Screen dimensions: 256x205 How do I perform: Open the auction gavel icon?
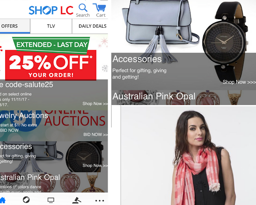point(76,200)
